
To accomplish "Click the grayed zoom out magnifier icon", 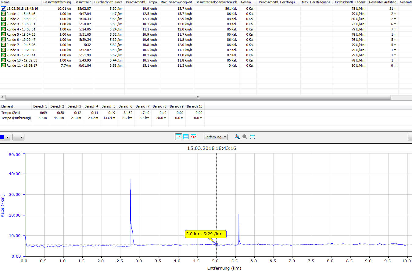I will [x=245, y=137].
